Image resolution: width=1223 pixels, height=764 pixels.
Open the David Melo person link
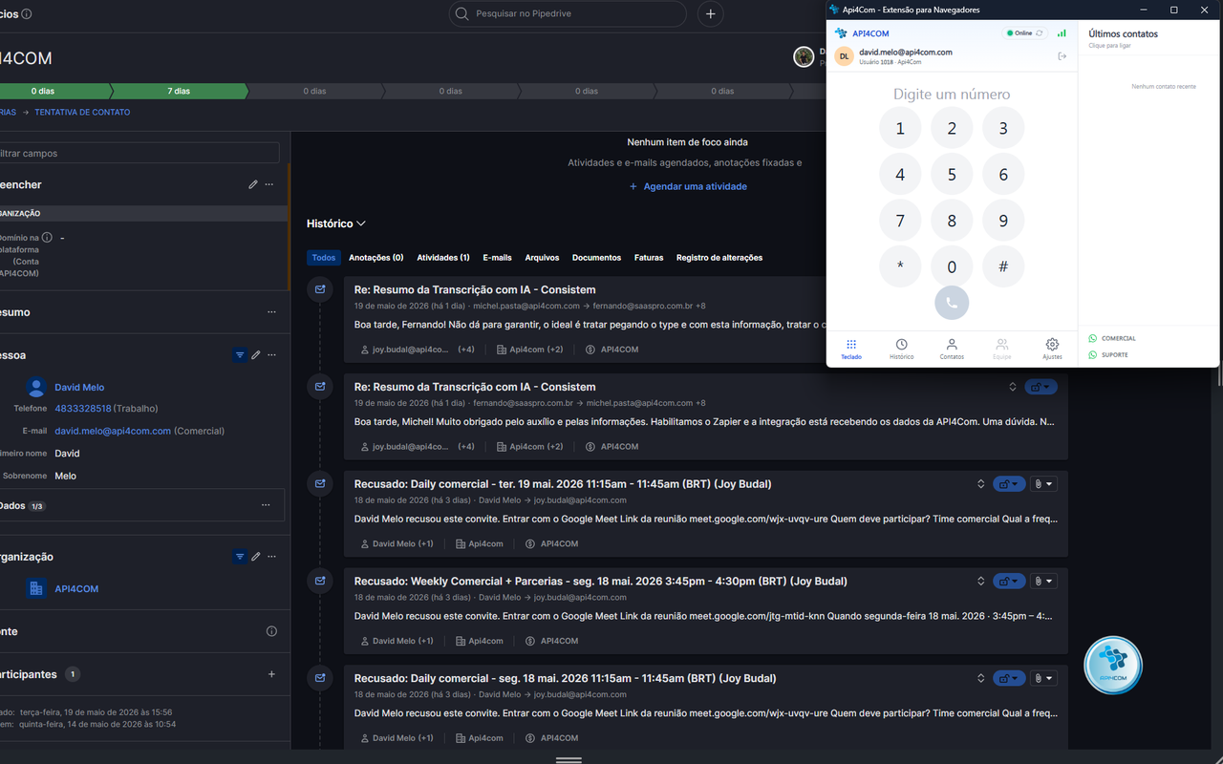click(79, 388)
